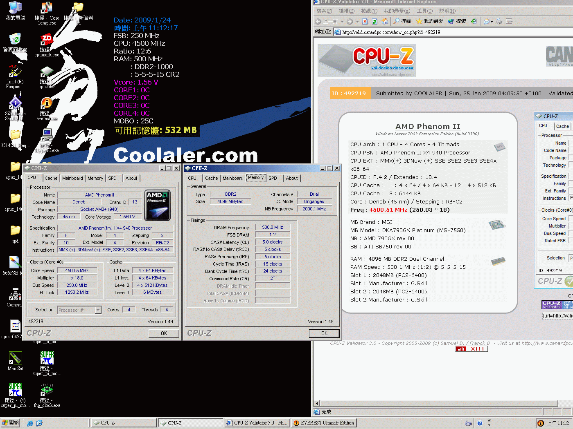The width and height of the screenshot is (573, 429).
Task: Open the HyperPI.exe shortcut icon
Action: click(x=47, y=141)
